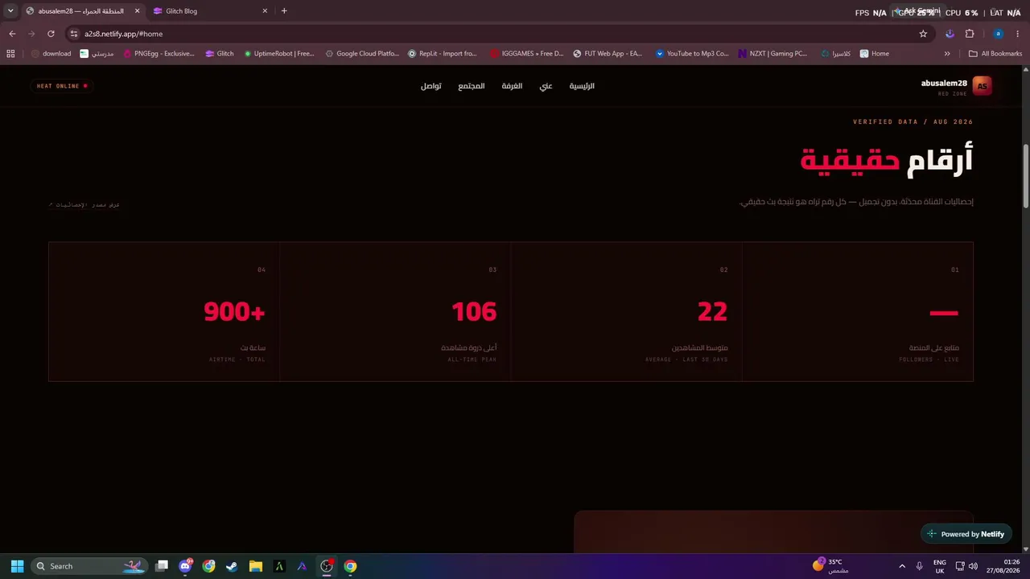Open the YouTube to Mp3 bookmark
1030x579 pixels.
(x=692, y=54)
